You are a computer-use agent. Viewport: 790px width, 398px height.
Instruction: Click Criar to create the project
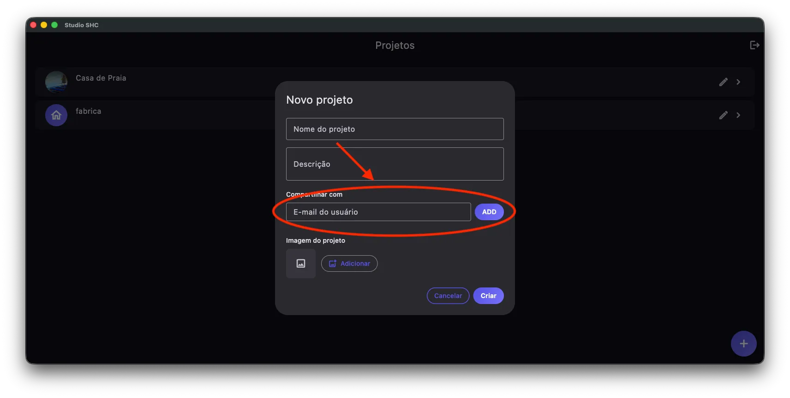pos(488,296)
